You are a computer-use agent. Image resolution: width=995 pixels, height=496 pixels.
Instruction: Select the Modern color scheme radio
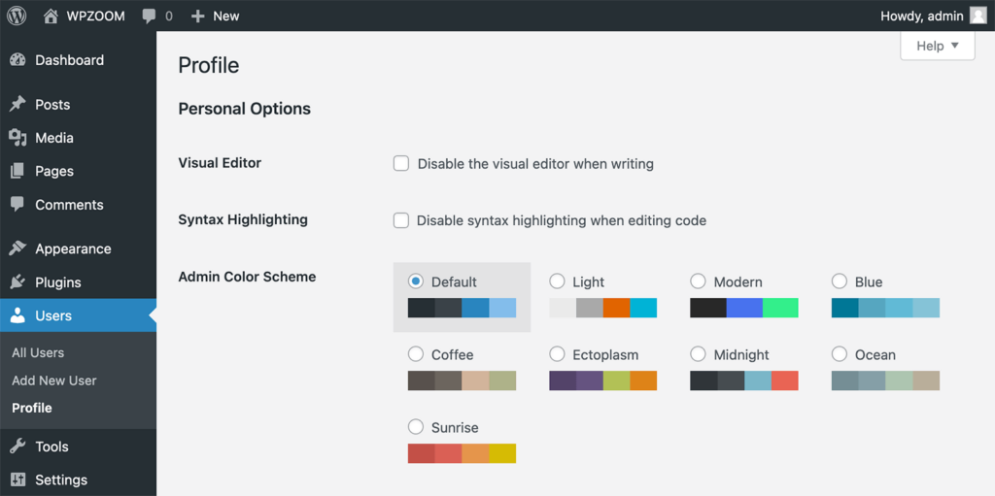coord(698,281)
